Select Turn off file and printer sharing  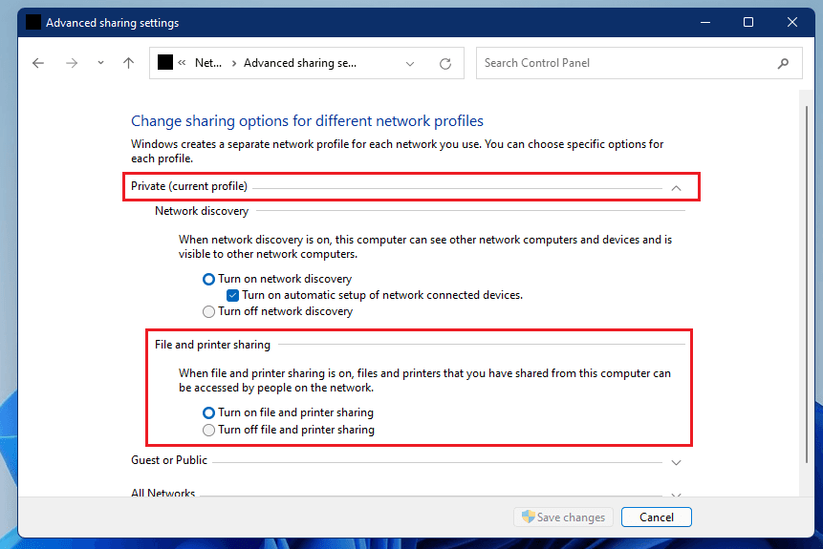[209, 431]
